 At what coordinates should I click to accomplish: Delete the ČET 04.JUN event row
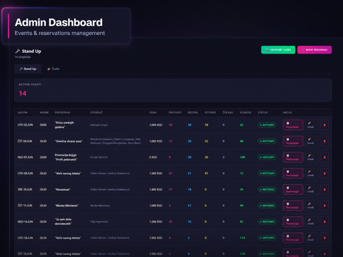[x=324, y=141]
